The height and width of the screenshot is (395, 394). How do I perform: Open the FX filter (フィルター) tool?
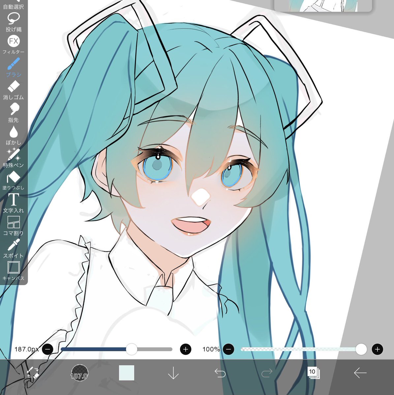click(14, 45)
